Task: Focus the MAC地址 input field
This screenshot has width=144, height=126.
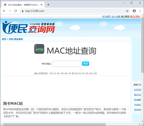Action: [x=67, y=64]
